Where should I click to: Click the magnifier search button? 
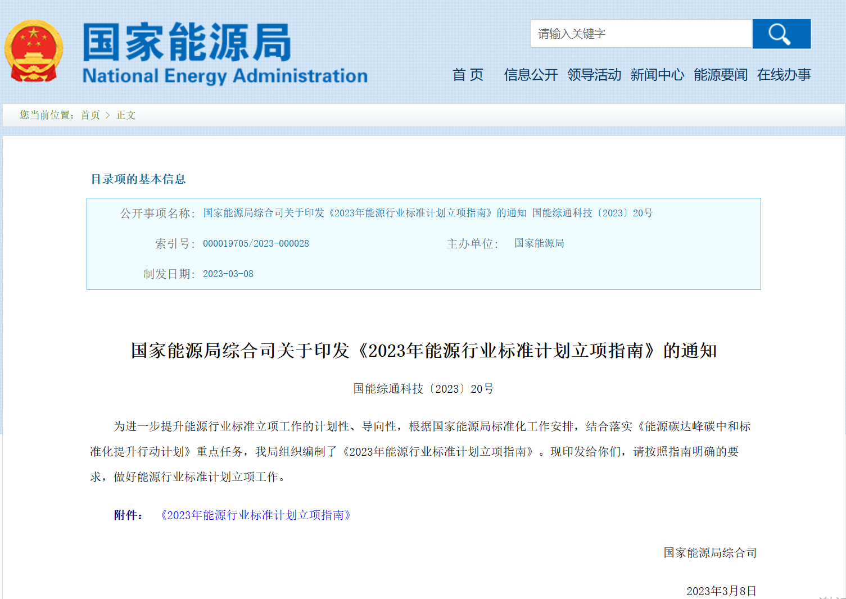pyautogui.click(x=781, y=34)
